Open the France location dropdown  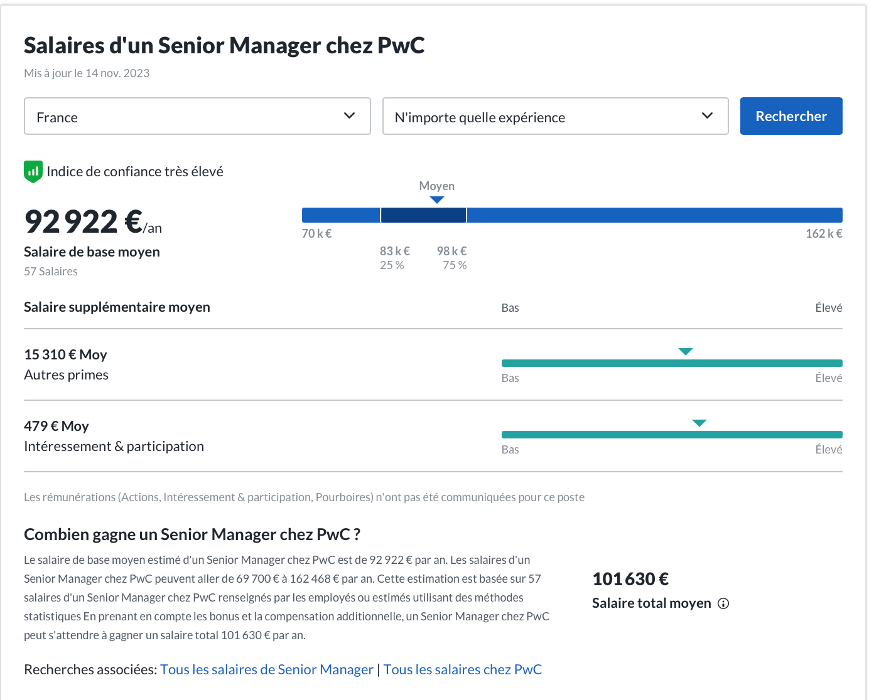pyautogui.click(x=197, y=116)
